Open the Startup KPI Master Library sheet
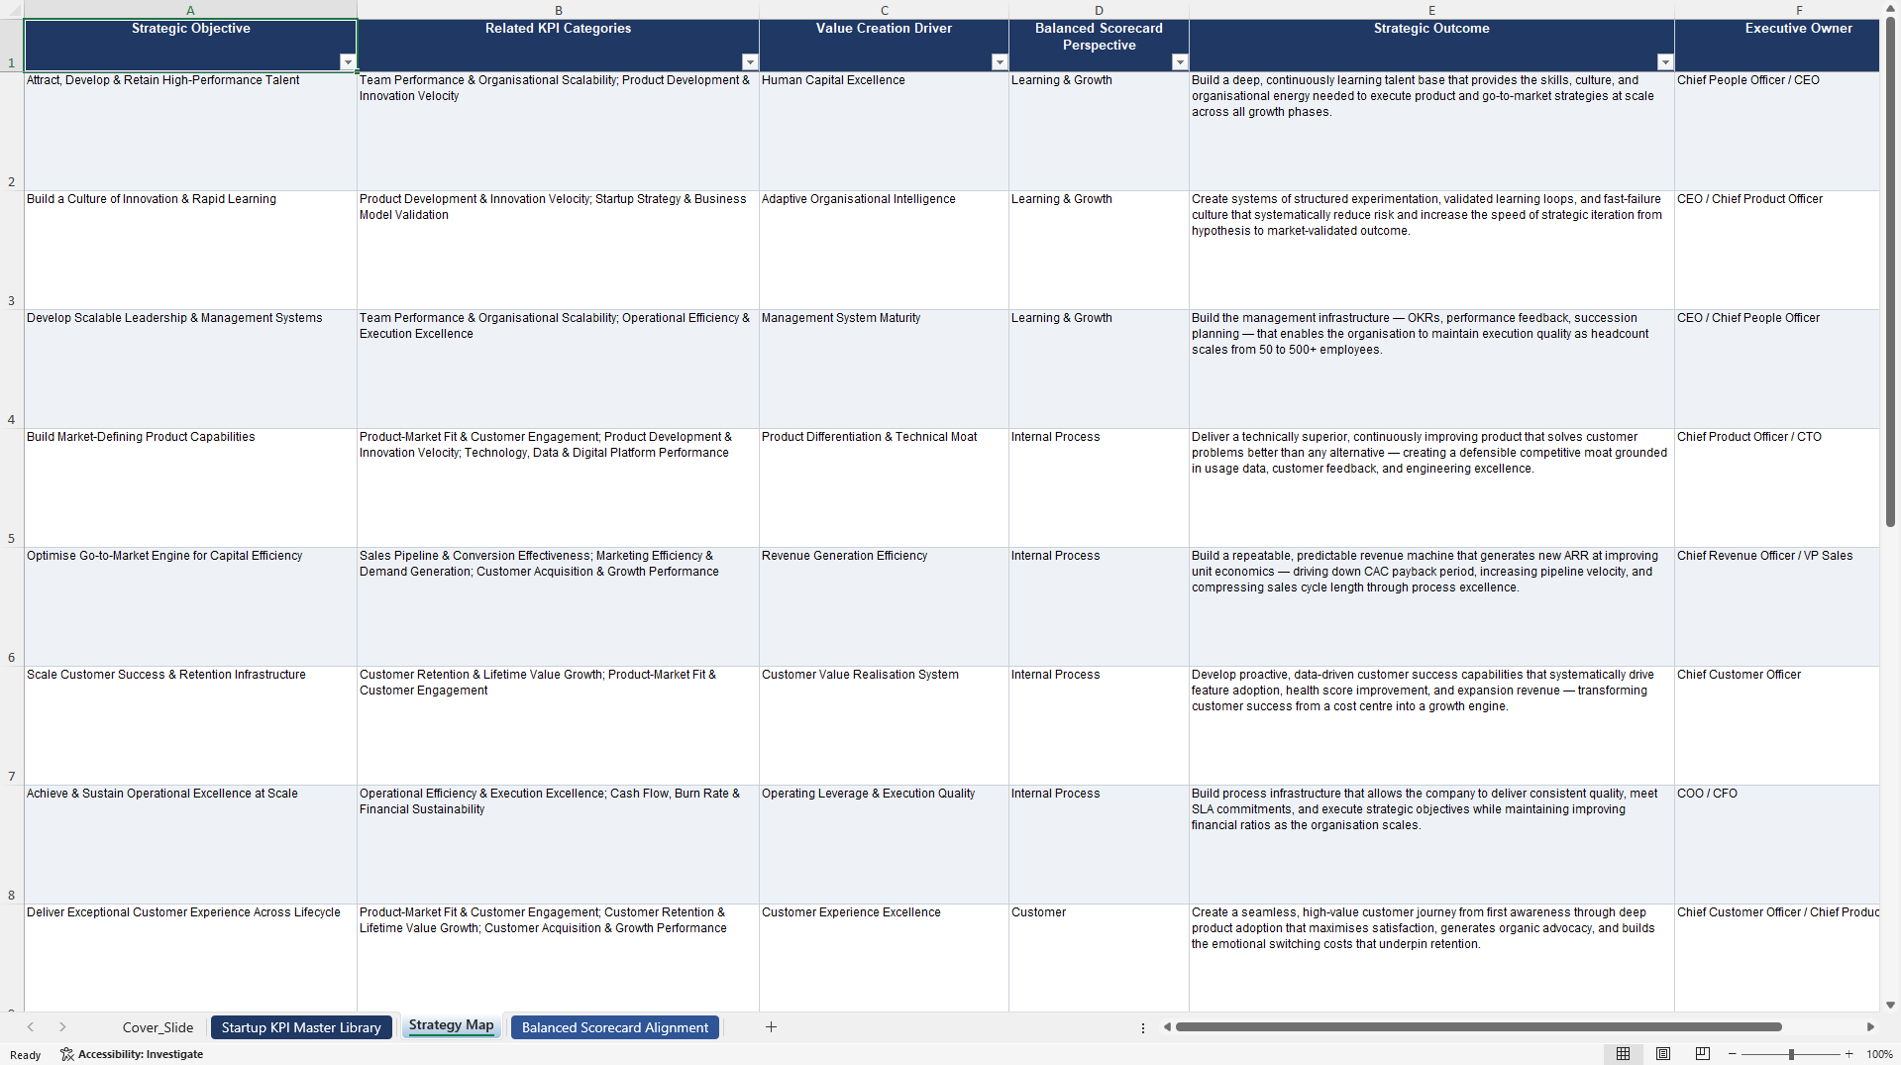The width and height of the screenshot is (1901, 1065). click(x=301, y=1027)
